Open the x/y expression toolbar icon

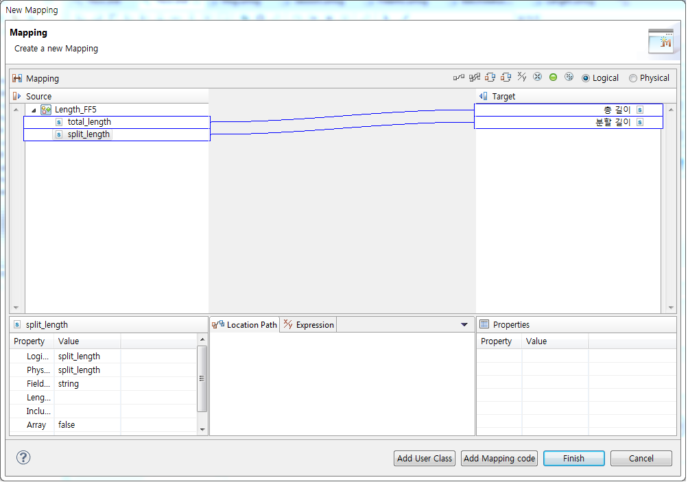coord(523,77)
